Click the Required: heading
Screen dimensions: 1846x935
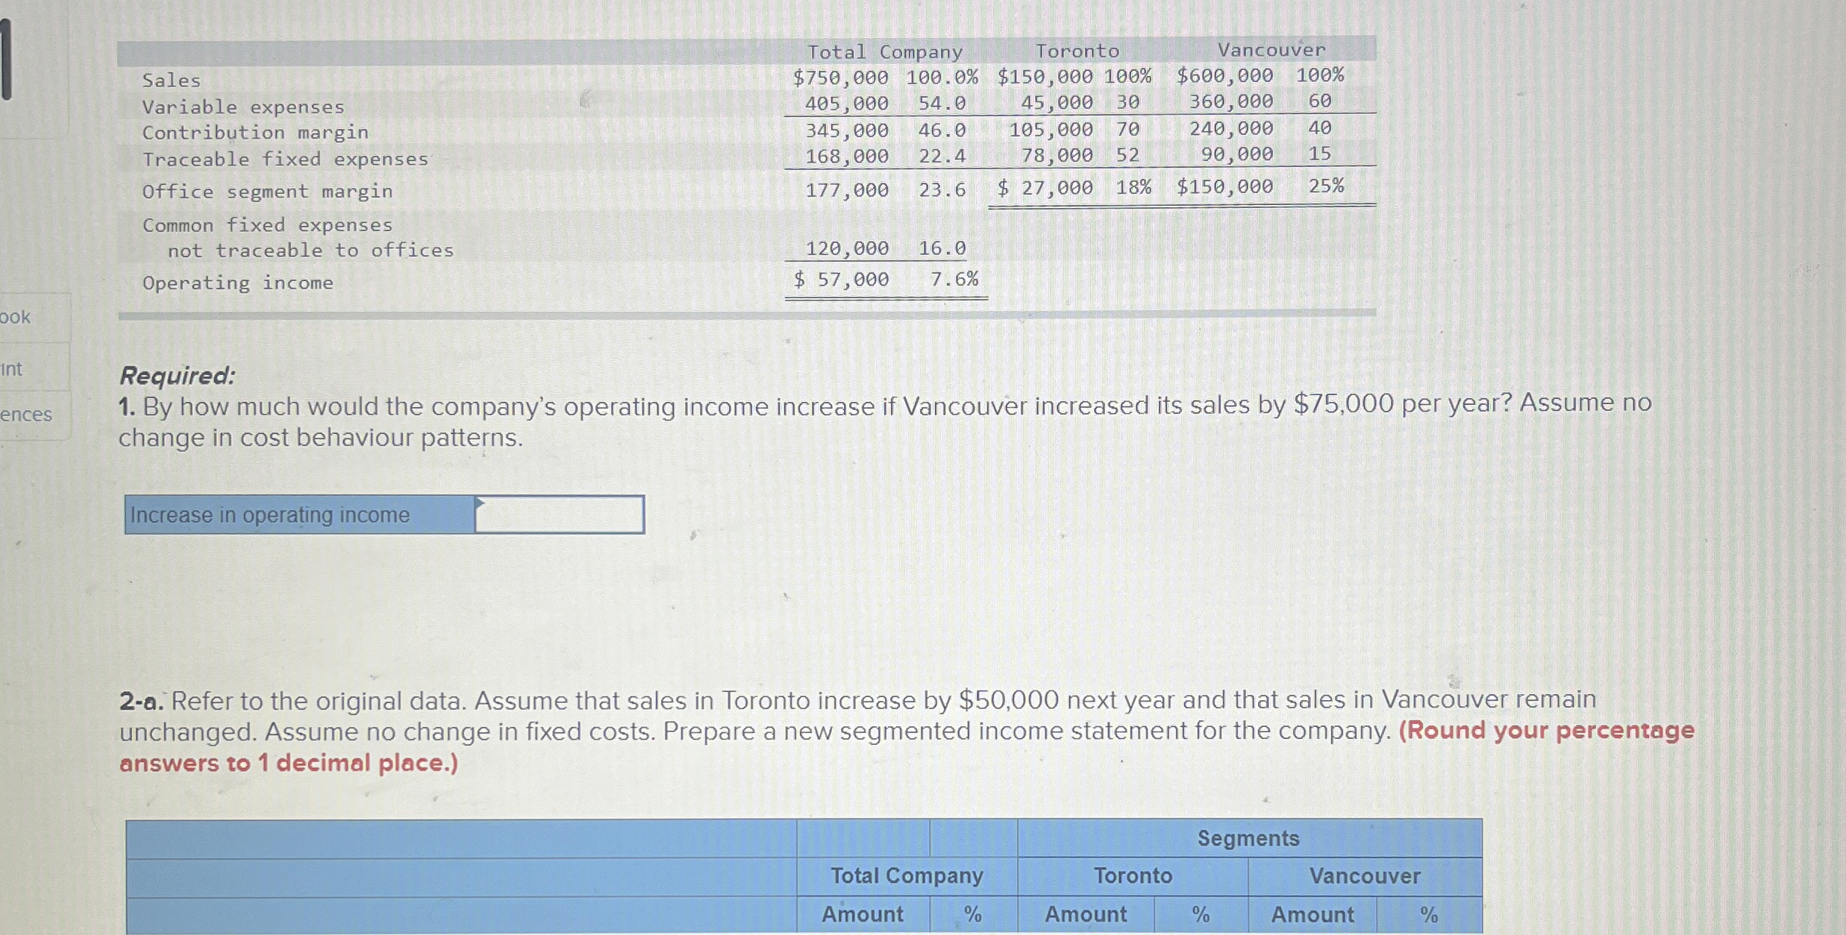coord(178,375)
